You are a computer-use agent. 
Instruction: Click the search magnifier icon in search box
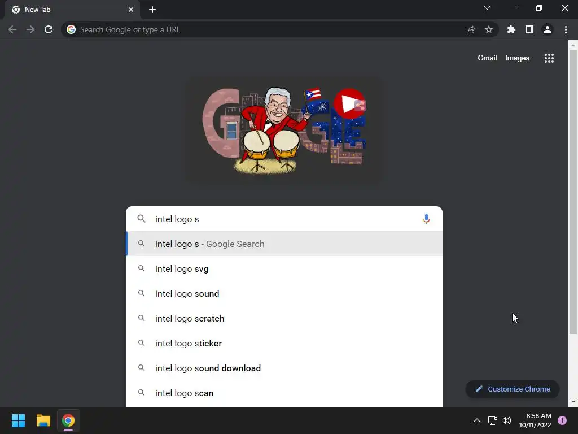141,219
